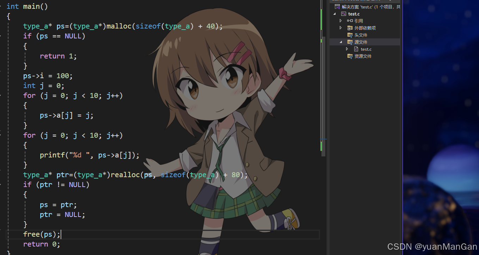This screenshot has height=255, width=479.
Task: Click the 引用 references icon
Action: pos(350,21)
